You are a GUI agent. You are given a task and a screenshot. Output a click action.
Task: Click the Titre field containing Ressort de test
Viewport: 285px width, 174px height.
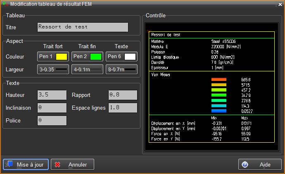coord(83,27)
